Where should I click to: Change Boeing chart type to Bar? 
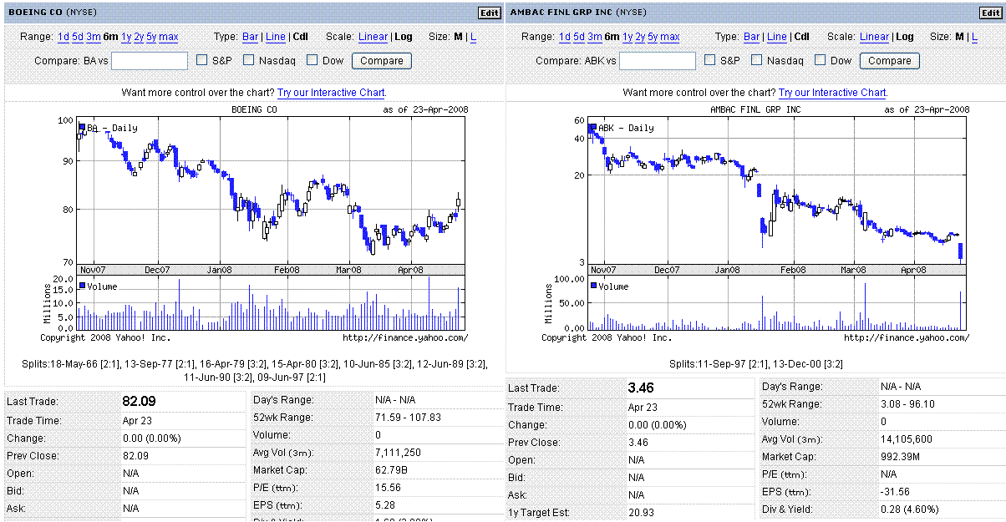250,37
